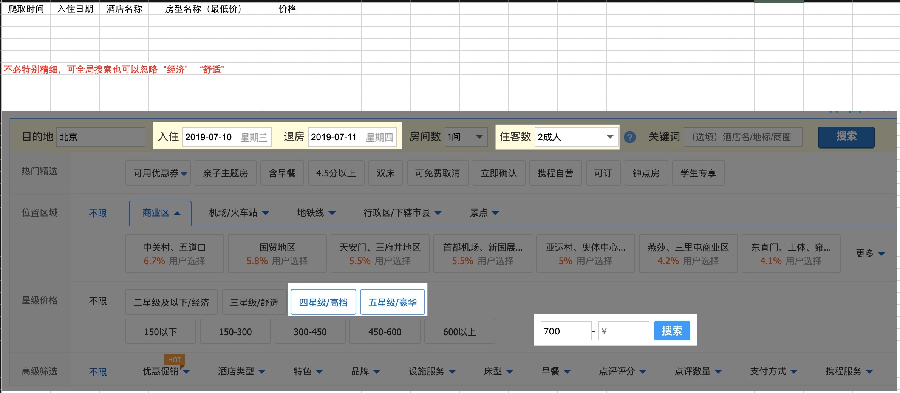Screen dimensions: 900x393
Task: Click the light blue price 搜索 button
Action: click(672, 331)
